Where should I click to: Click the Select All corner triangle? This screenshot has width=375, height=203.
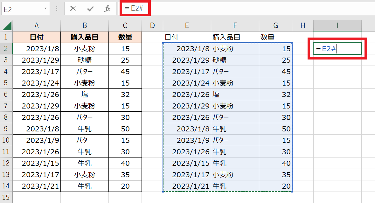7,26
